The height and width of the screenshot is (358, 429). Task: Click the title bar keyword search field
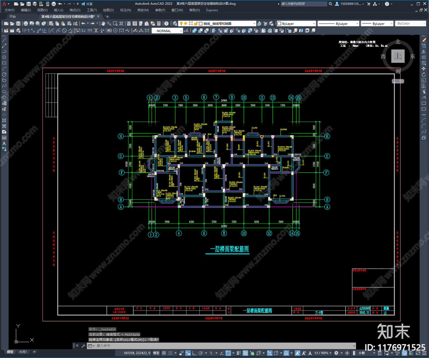(304, 4)
